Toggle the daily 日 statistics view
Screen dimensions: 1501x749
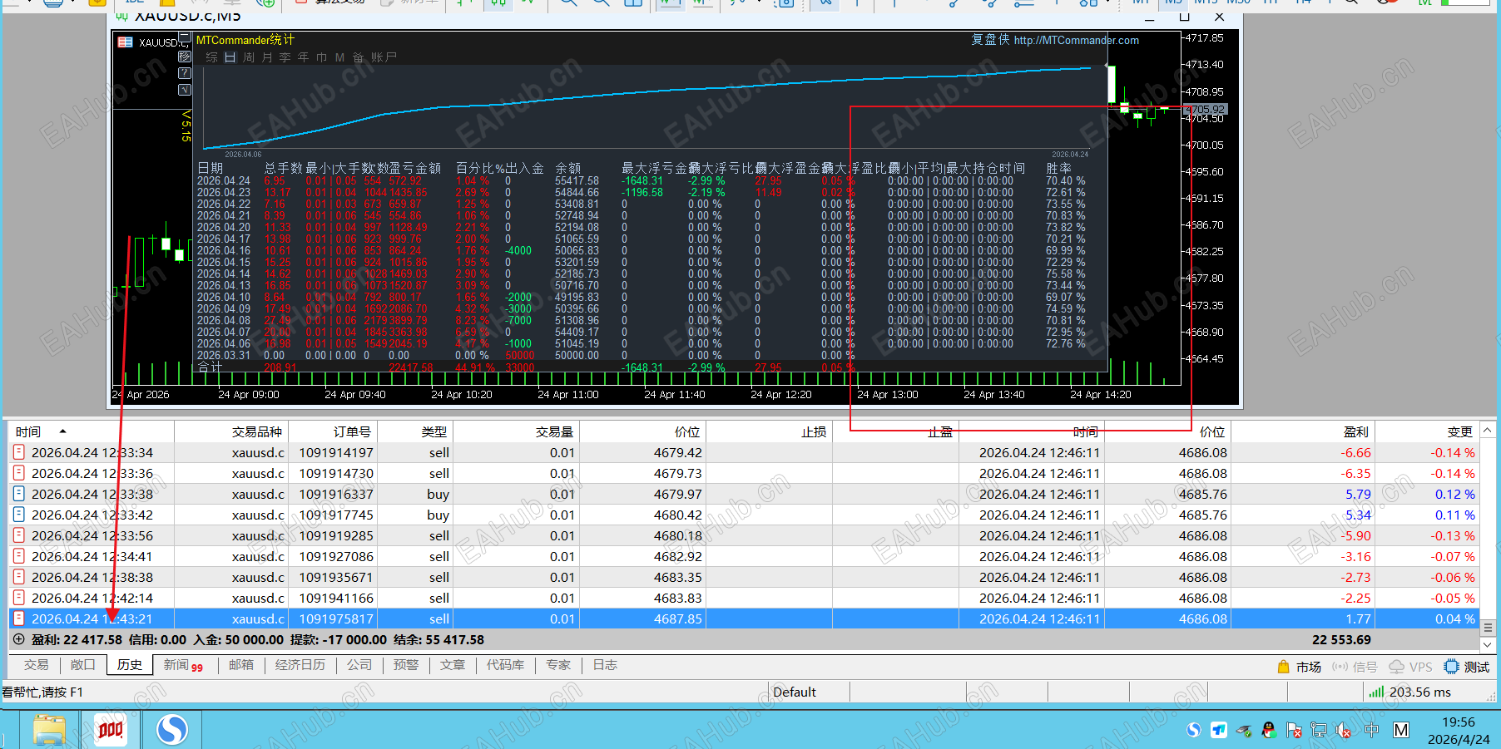coord(230,57)
